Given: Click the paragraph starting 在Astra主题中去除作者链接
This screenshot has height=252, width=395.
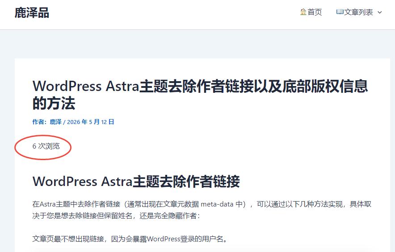Looking at the screenshot, I should (202, 210).
